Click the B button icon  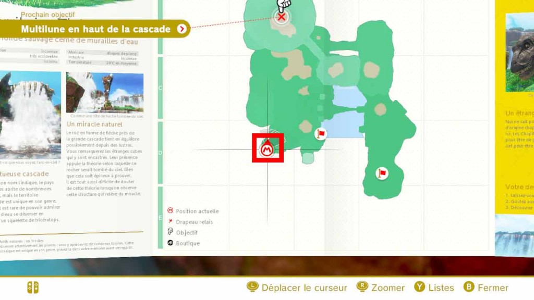tap(469, 287)
